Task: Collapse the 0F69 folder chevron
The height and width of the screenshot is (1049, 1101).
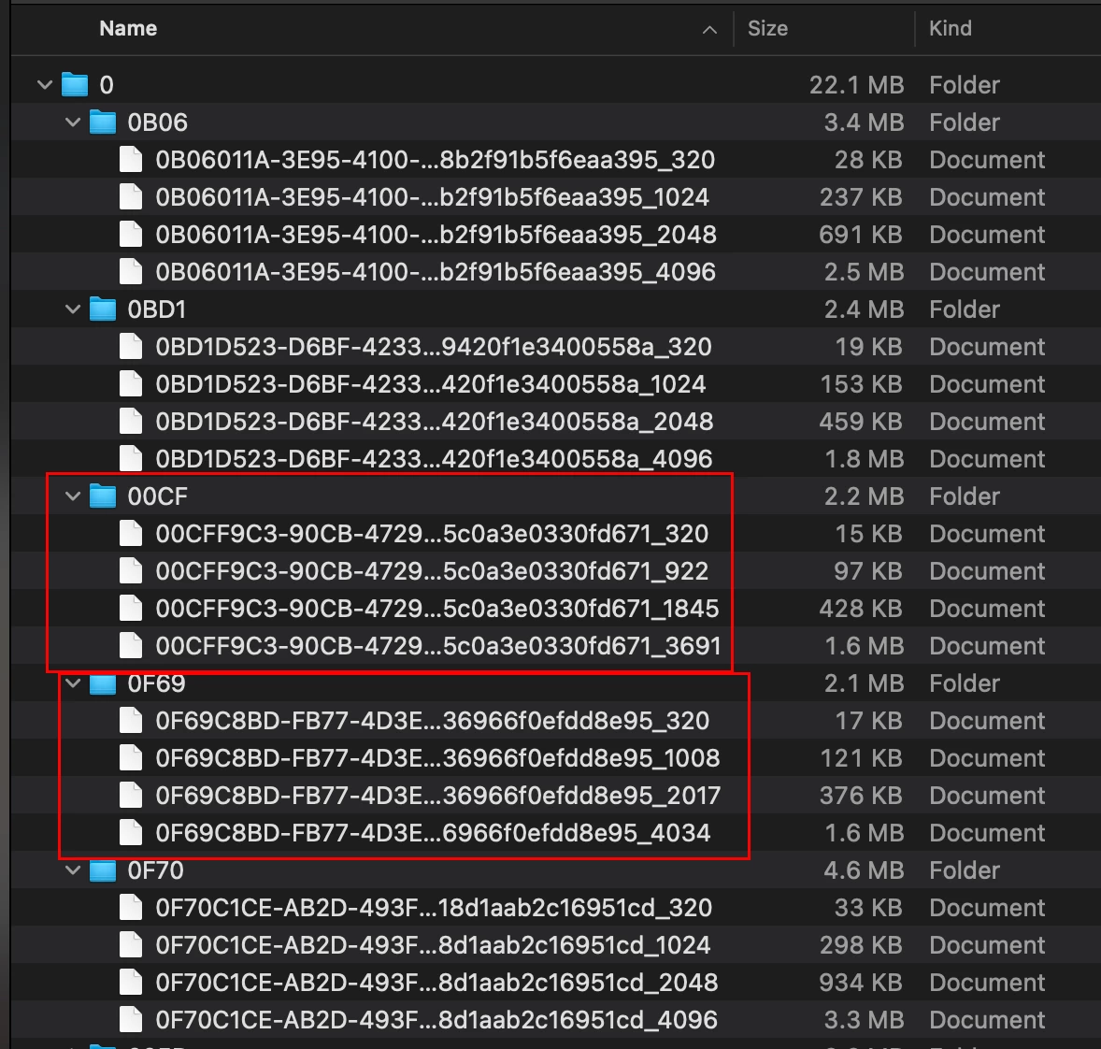Action: 73,683
